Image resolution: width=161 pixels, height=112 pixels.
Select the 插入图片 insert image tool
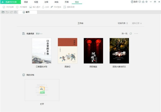point(35,7)
